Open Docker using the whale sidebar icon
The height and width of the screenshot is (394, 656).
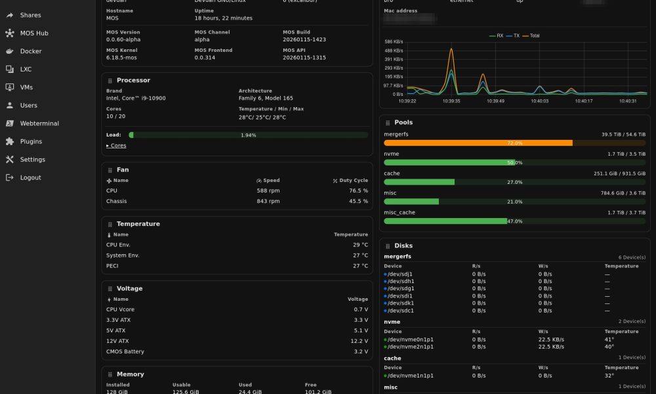pos(9,51)
